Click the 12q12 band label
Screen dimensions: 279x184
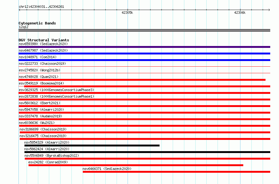pyautogui.click(x=24, y=27)
